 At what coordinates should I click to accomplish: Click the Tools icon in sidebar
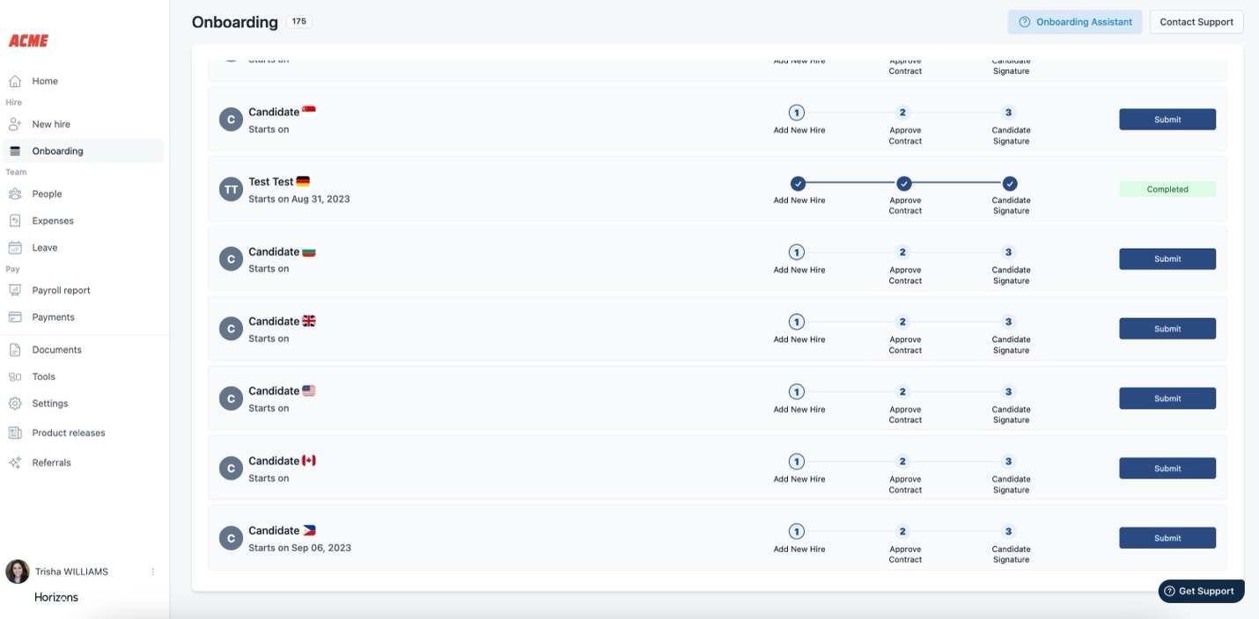point(15,376)
